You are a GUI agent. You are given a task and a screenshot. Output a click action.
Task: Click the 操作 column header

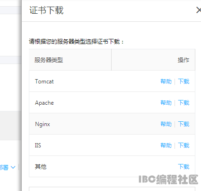[x=184, y=60]
